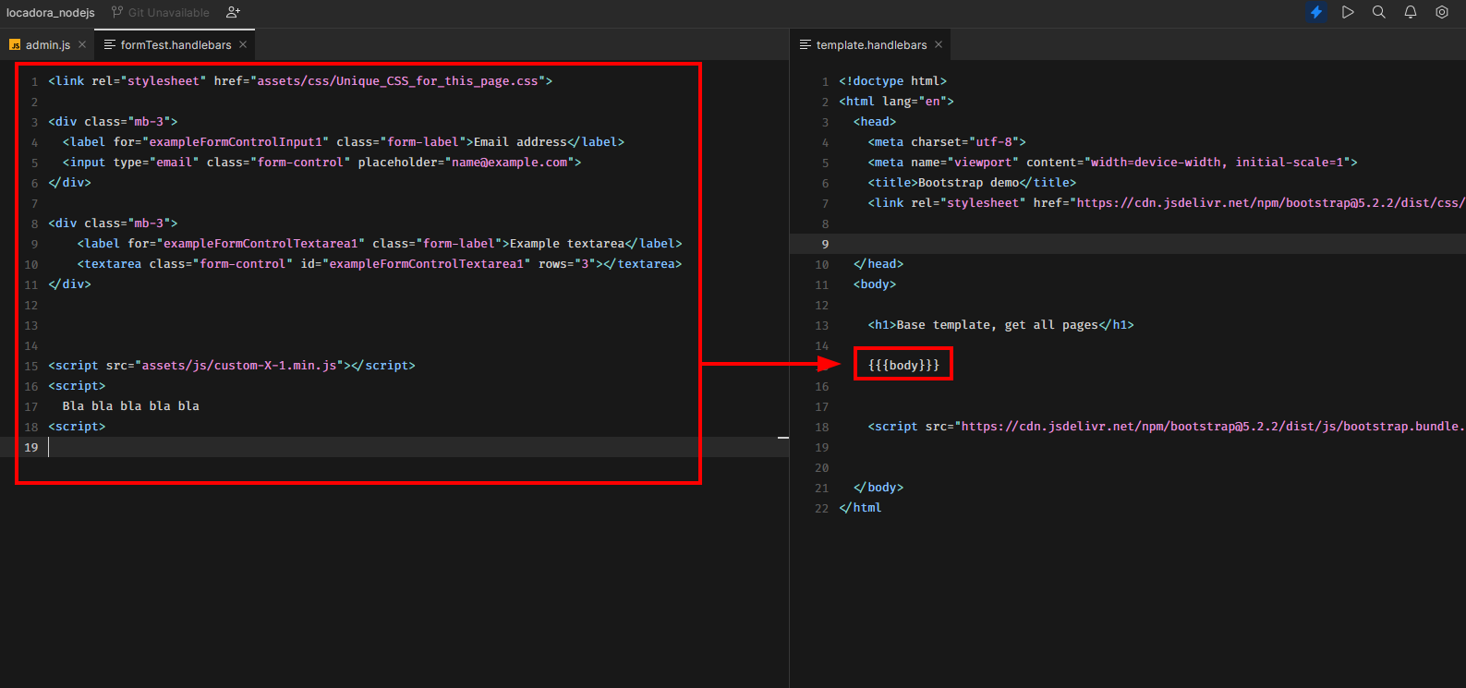Close the template.handlebars tab
This screenshot has height=688, width=1466.
[x=939, y=44]
